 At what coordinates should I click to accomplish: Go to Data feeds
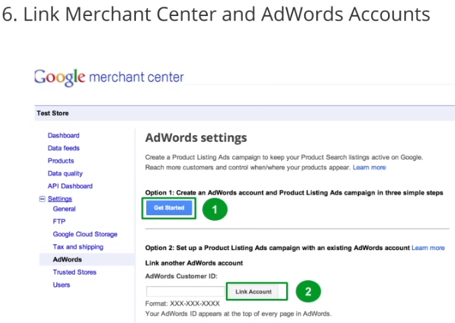(64, 148)
